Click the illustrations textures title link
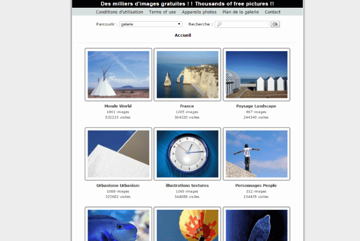This screenshot has width=360, height=241. (x=187, y=186)
